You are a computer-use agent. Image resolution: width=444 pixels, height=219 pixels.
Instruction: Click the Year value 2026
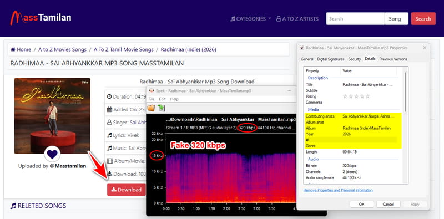(346, 134)
